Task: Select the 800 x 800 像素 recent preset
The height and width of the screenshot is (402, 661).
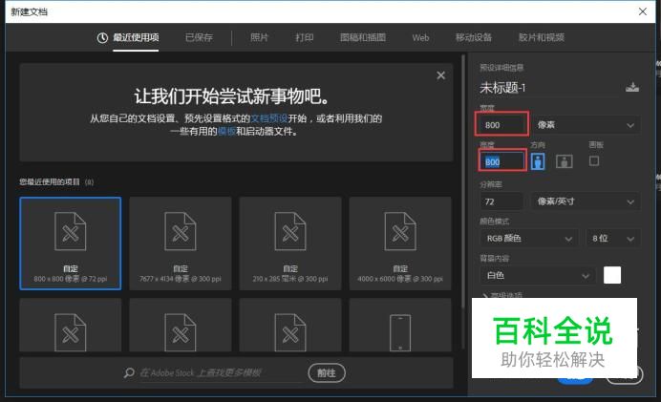Action: tap(71, 243)
